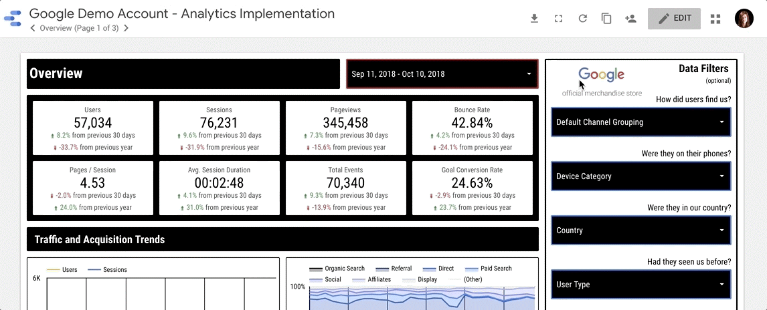Viewport: 767px width, 310px height.
Task: Select the Goal Conversion Rate scorecard
Action: click(472, 188)
